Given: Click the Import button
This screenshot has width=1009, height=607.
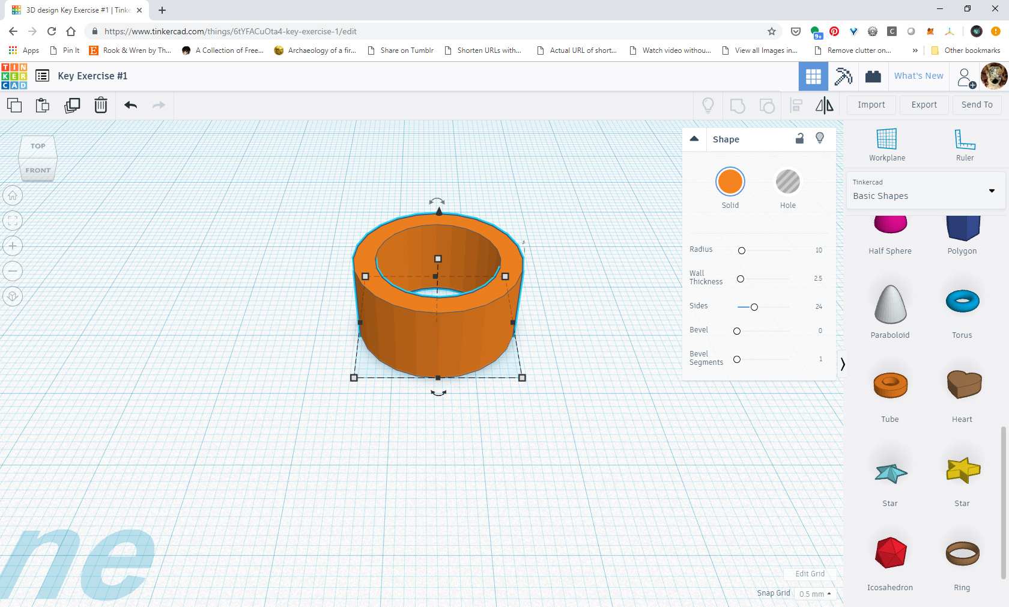Looking at the screenshot, I should (x=871, y=105).
